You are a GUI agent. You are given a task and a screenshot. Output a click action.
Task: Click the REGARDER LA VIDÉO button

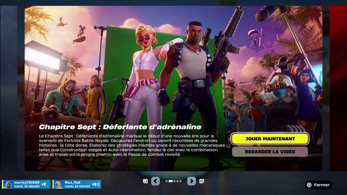pos(270,152)
